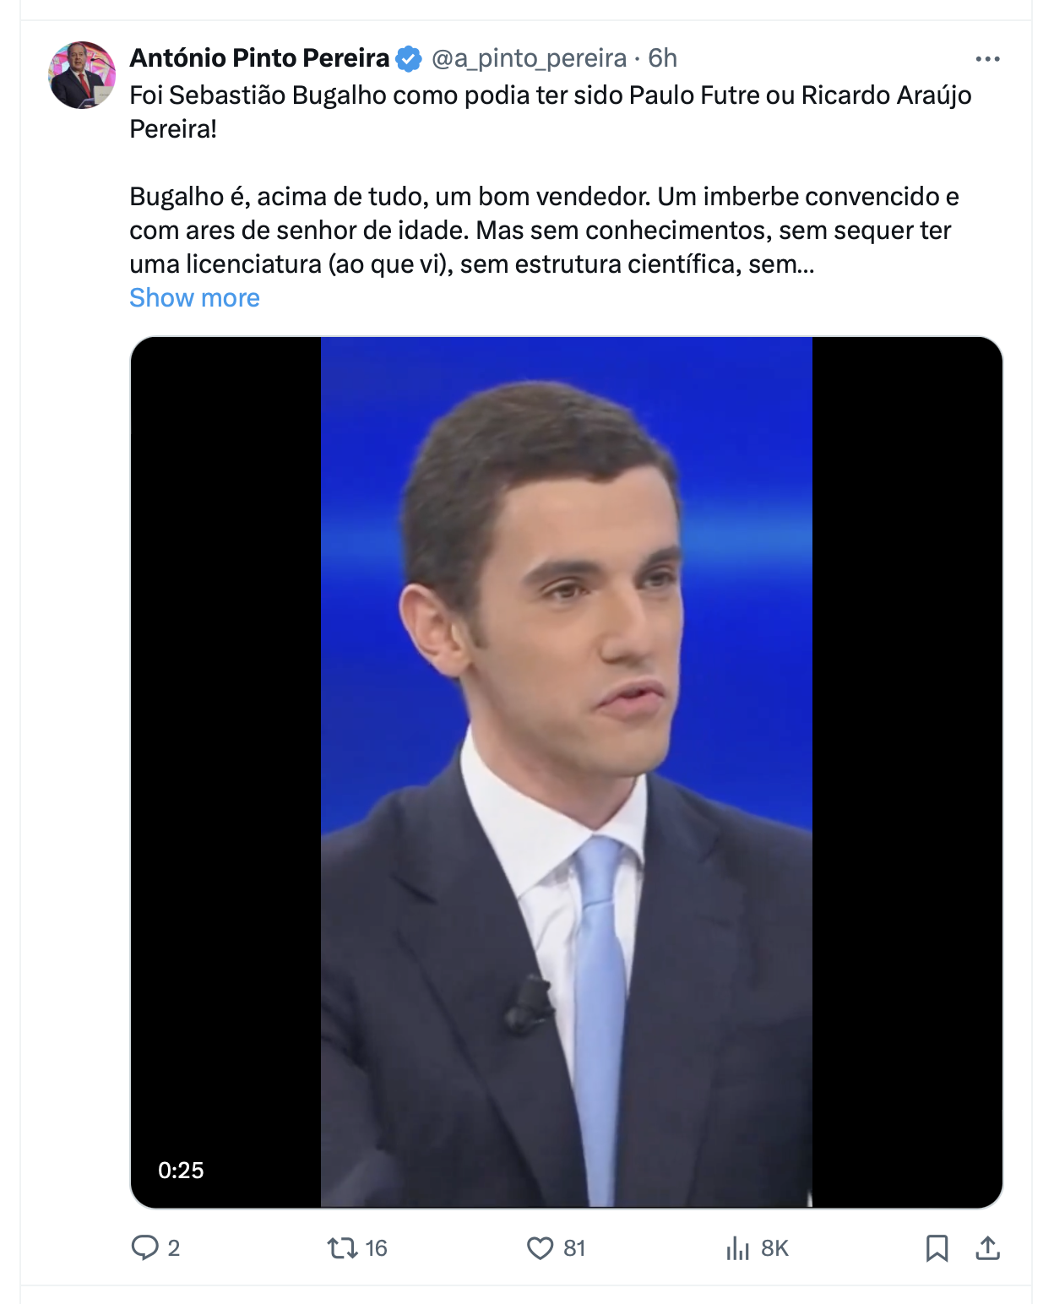
Task: Like the post with the heart icon
Action: point(540,1247)
